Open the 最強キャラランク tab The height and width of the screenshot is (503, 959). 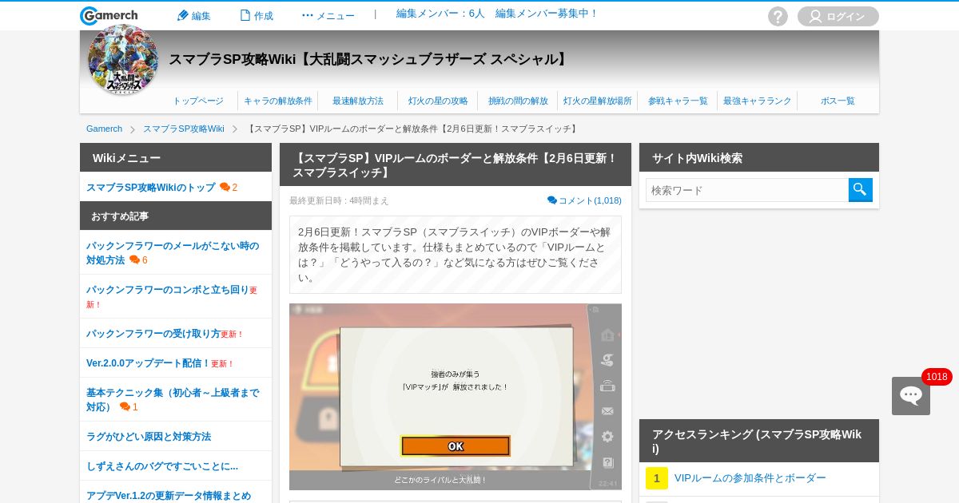coord(758,101)
